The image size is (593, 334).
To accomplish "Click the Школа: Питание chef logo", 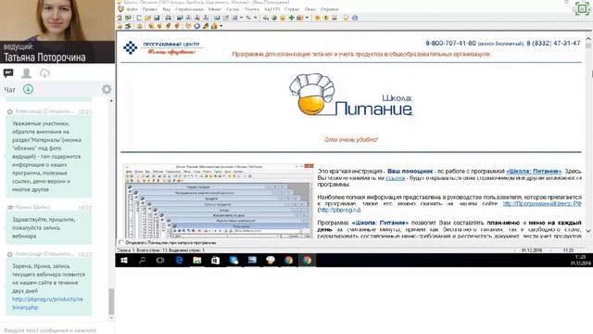I will coord(351,95).
